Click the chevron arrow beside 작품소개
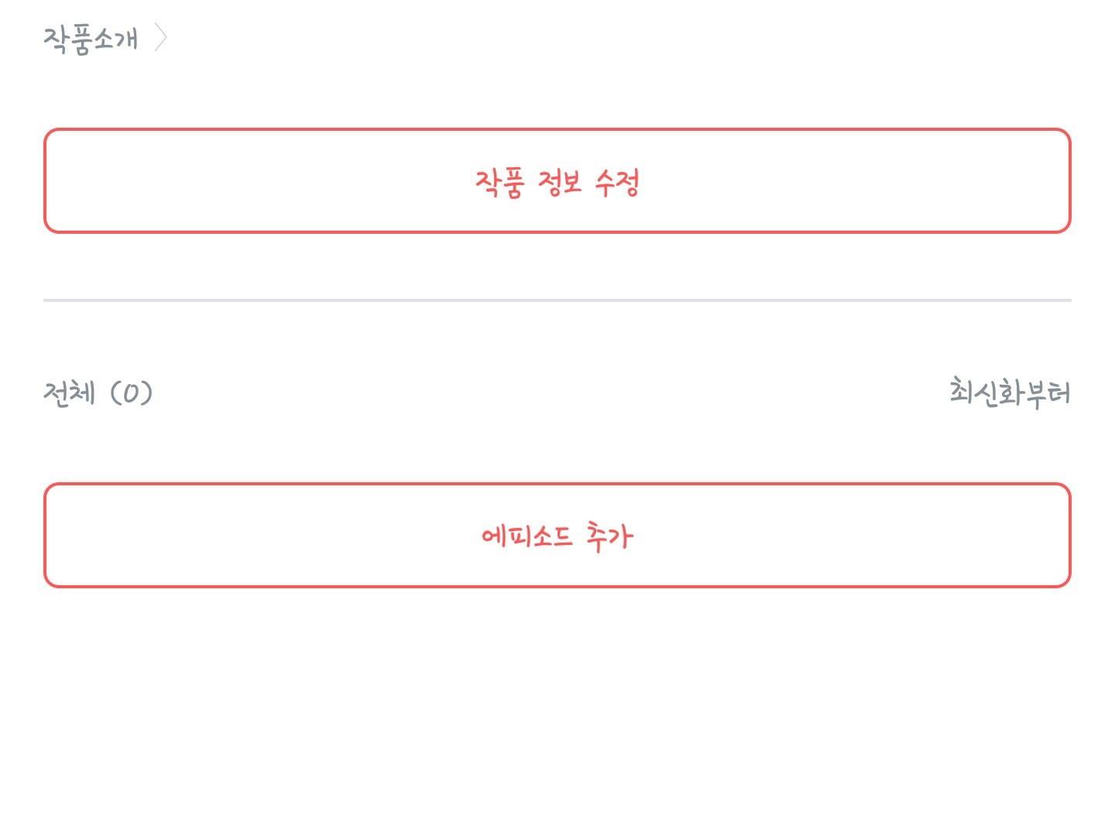Viewport: 1115px width, 836px height. pyautogui.click(x=160, y=37)
